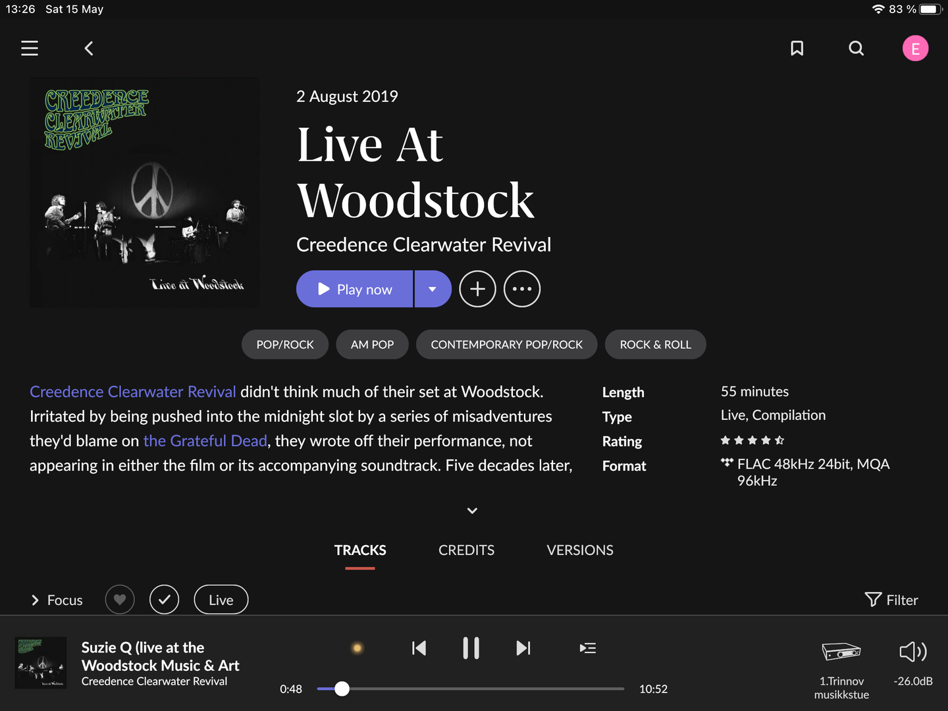
Task: Skip to the next track
Action: pos(523,648)
